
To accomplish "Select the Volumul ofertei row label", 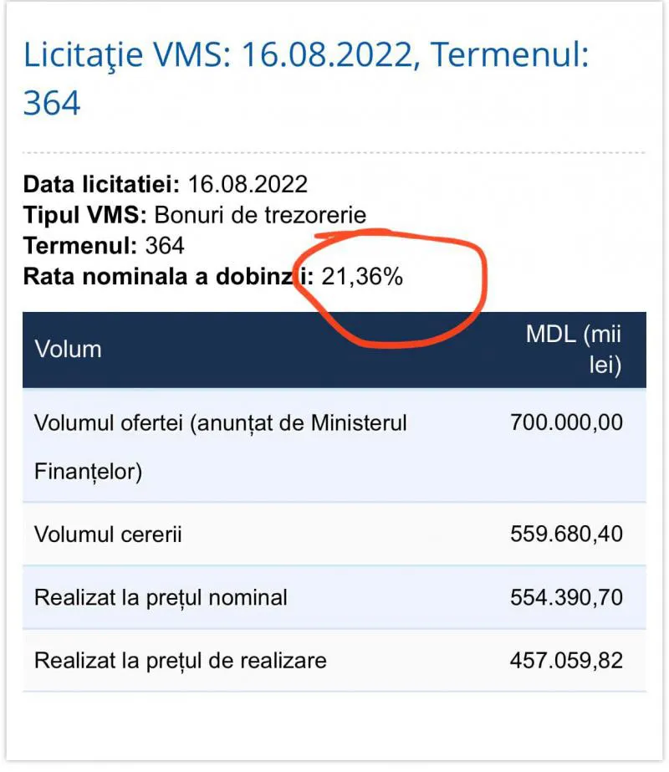I will pyautogui.click(x=221, y=447).
